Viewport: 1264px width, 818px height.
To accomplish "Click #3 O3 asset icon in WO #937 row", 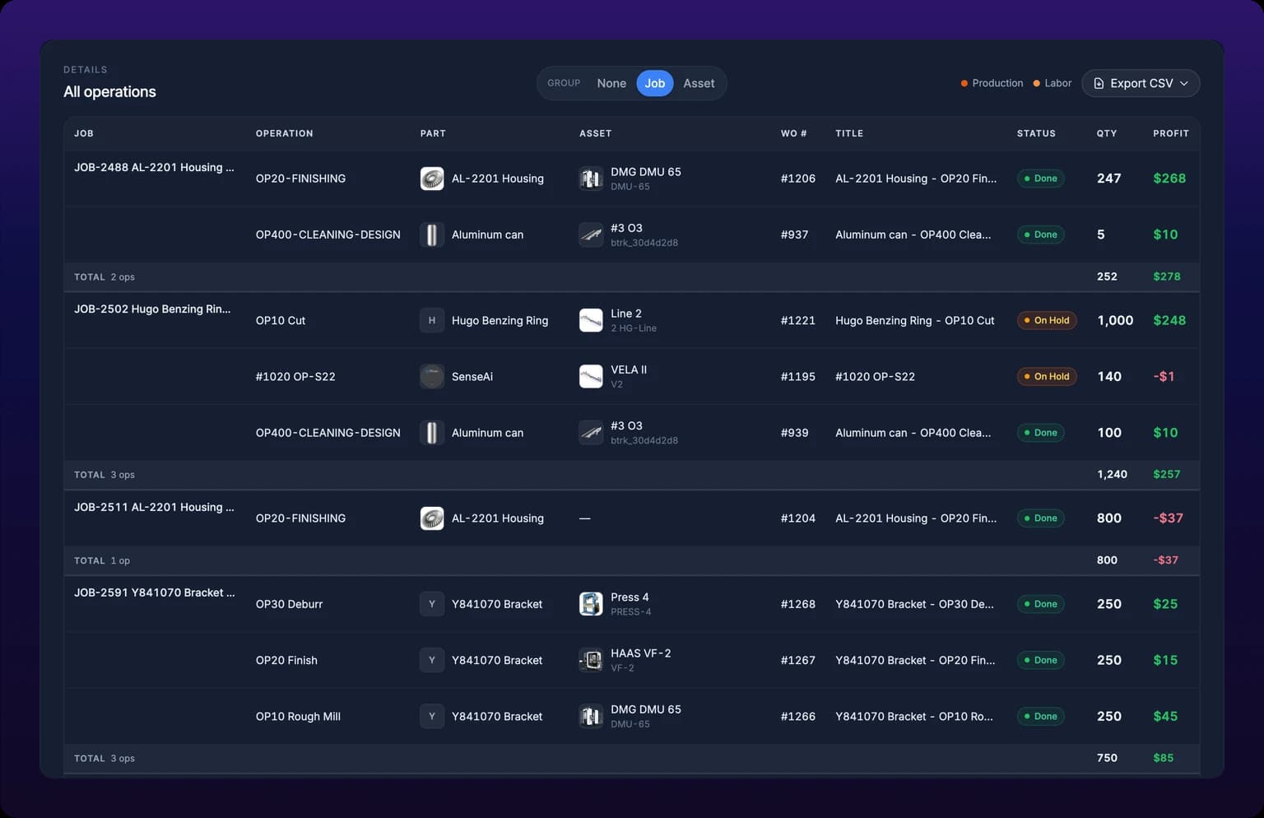I will 591,235.
